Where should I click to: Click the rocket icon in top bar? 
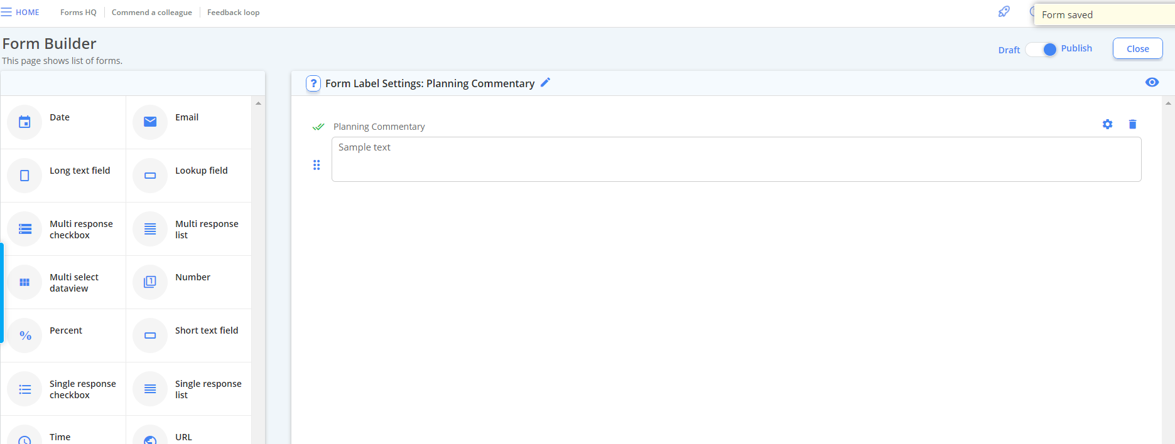point(1004,11)
